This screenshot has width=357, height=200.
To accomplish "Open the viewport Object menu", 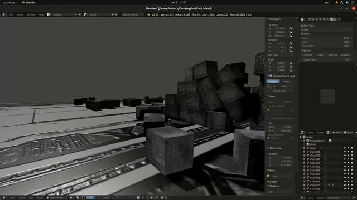I will (40, 198).
